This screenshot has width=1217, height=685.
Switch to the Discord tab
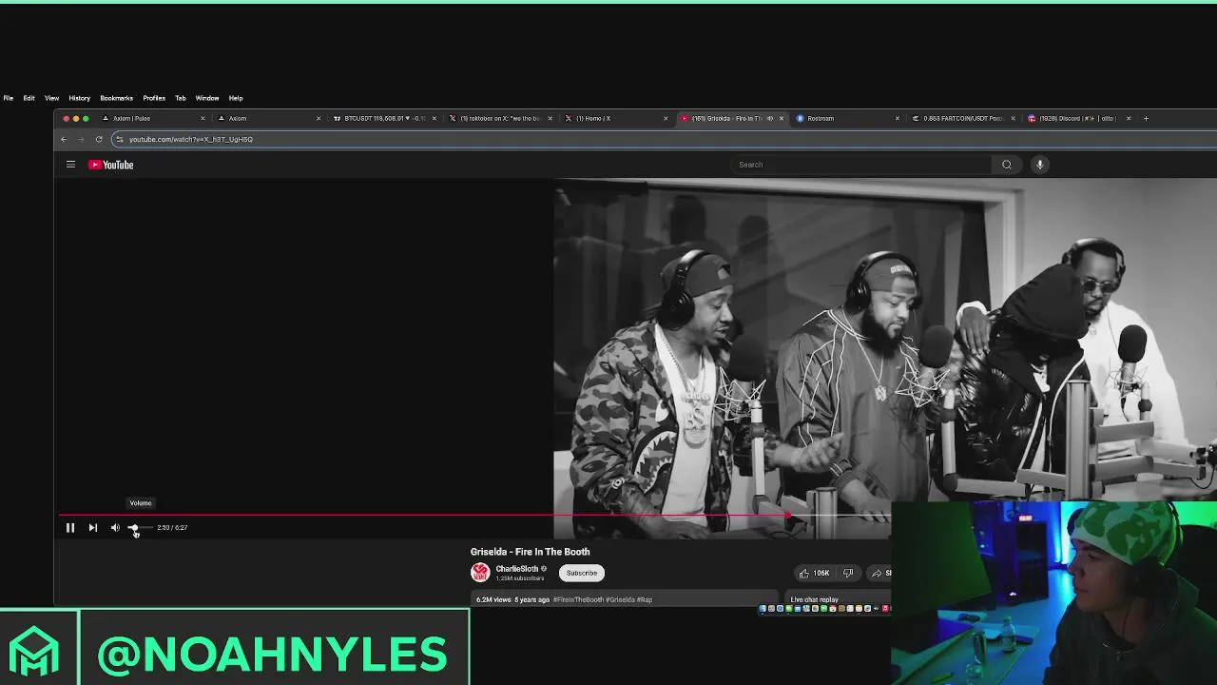[1078, 118]
